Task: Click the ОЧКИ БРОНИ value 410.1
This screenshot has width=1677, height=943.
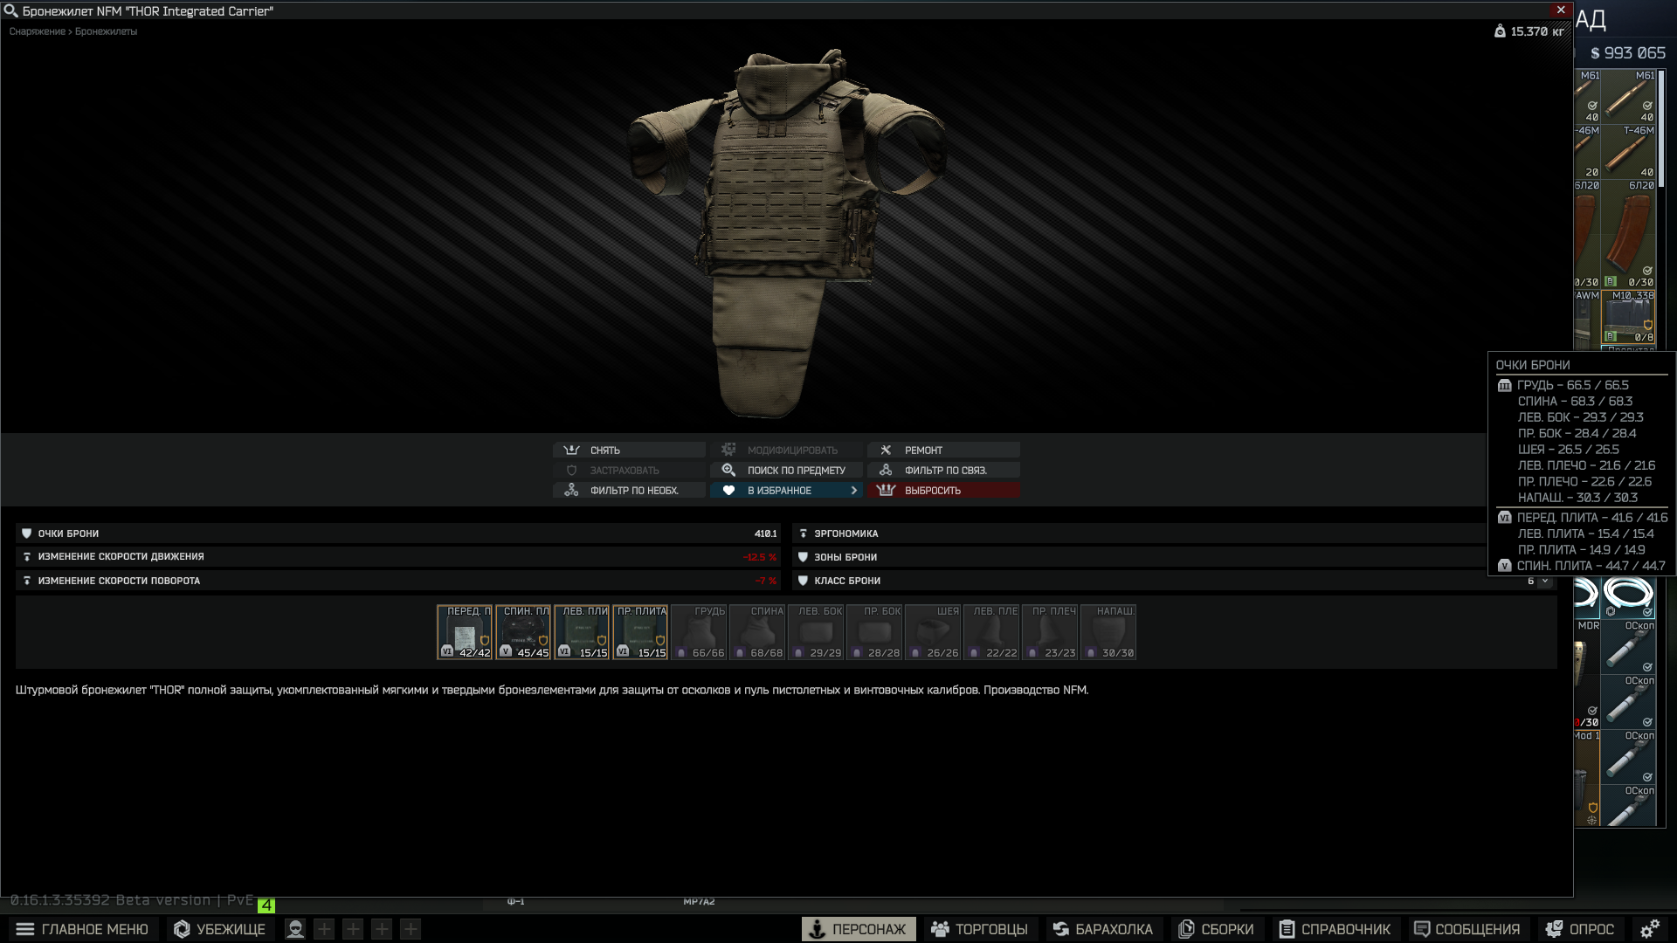Action: (765, 533)
